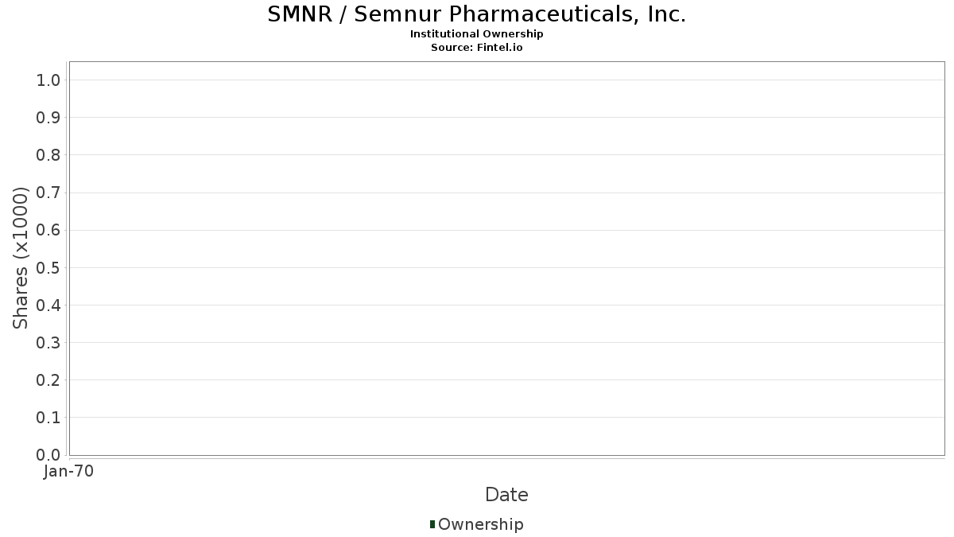
Task: Click the Institutional Ownership subtitle
Action: 477,34
